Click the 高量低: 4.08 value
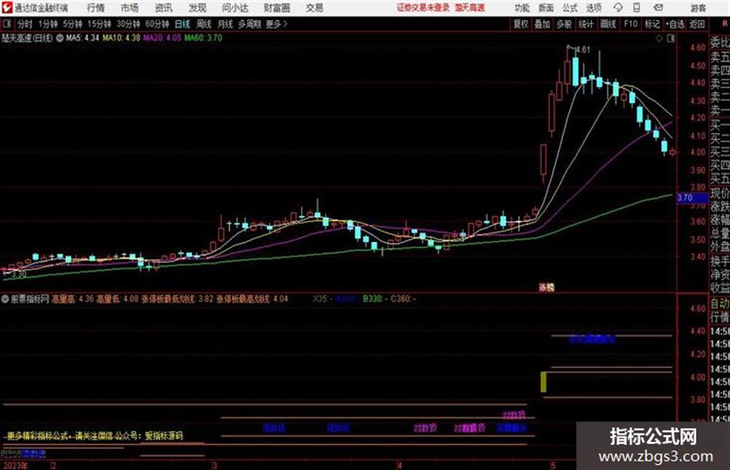 click(x=117, y=299)
